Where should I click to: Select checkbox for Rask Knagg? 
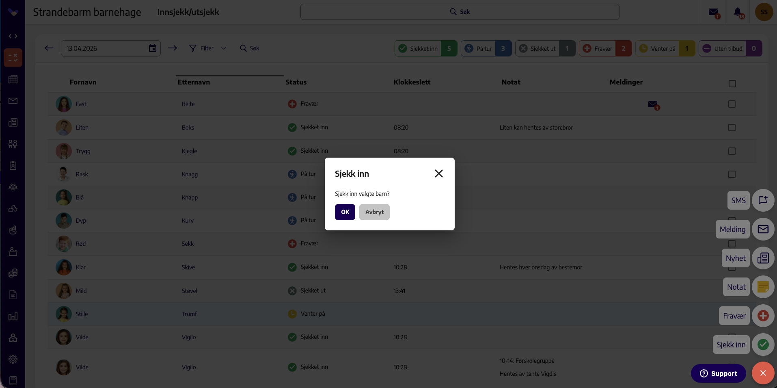732,174
